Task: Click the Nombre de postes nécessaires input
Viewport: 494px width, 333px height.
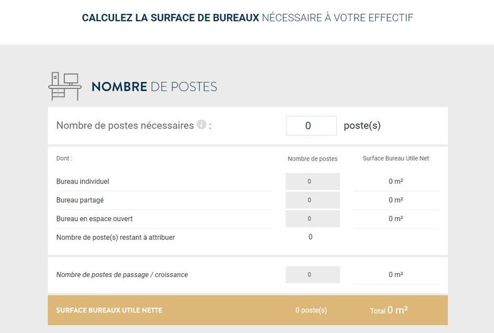Action: pos(311,125)
